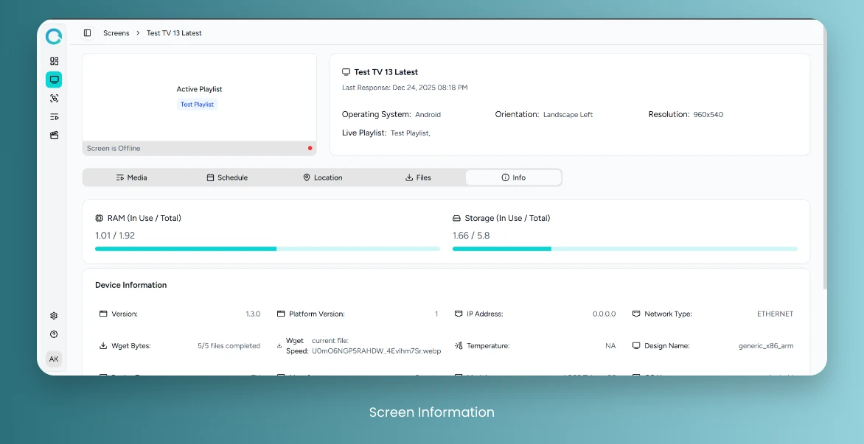This screenshot has width=864, height=444.
Task: Click the Last Response timestamp text
Action: 405,88
